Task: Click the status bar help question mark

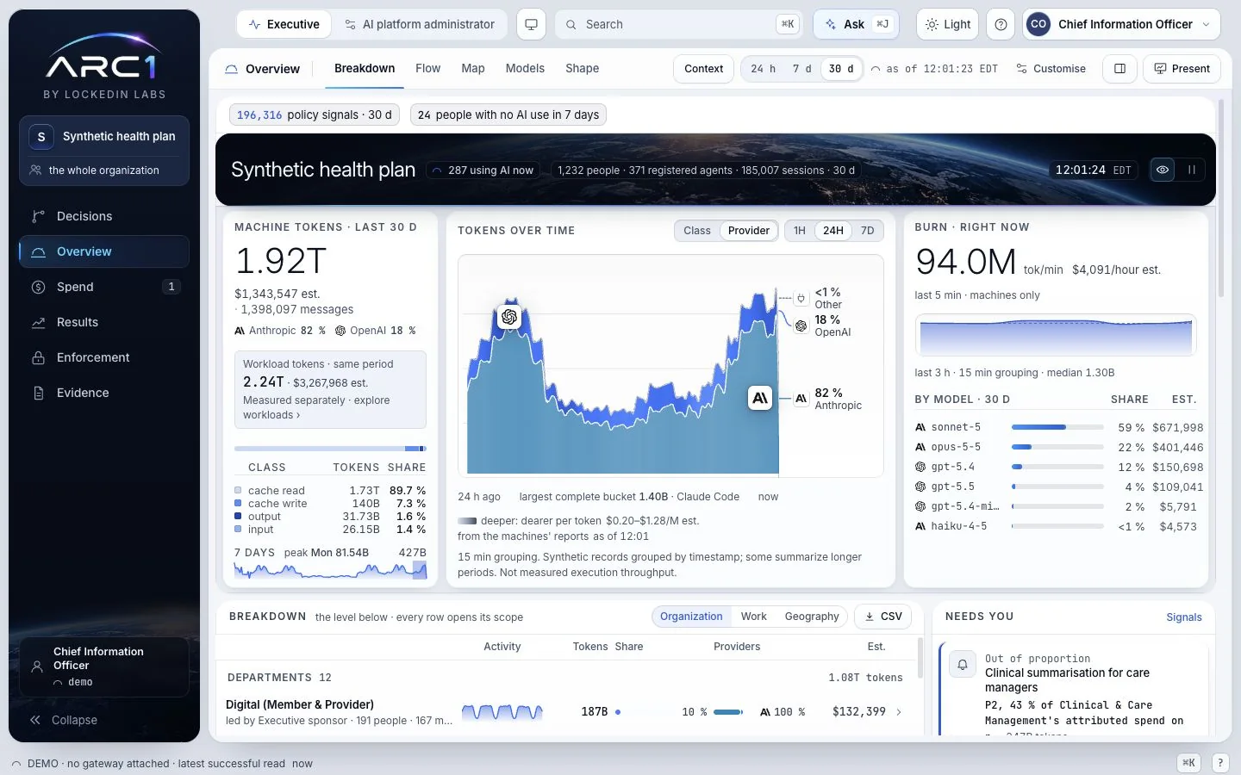Action: coord(1220,763)
